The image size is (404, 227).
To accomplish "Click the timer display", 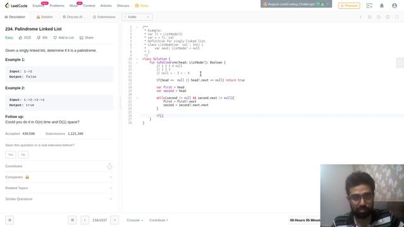I will (x=304, y=220).
